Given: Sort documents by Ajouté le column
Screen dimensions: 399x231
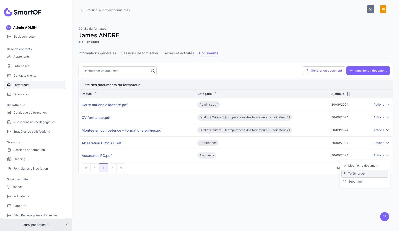Looking at the screenshot, I should click(x=348, y=94).
